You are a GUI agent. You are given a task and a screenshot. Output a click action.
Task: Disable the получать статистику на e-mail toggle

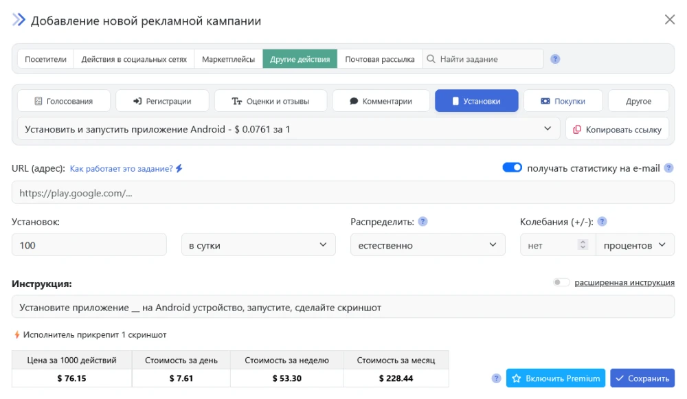(512, 167)
